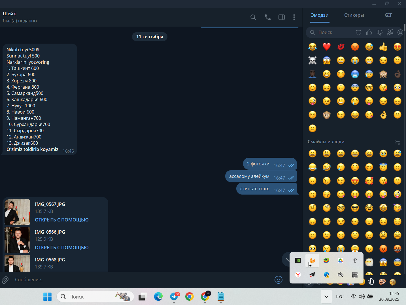Insert the yellow OK hand emoji

click(x=383, y=115)
